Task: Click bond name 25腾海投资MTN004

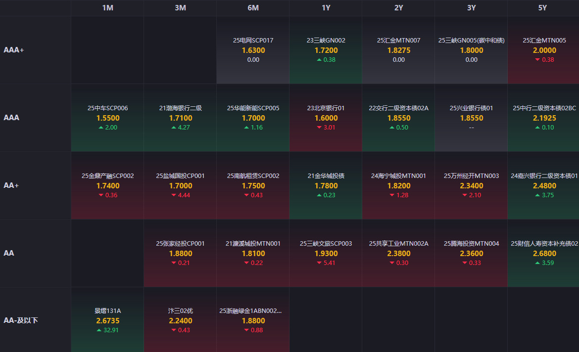Action: click(x=472, y=244)
